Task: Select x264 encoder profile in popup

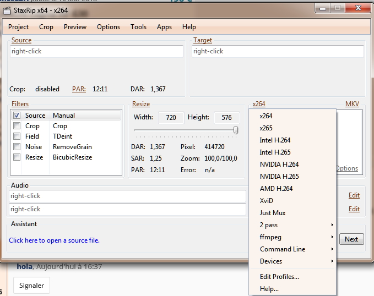Action: click(292, 116)
